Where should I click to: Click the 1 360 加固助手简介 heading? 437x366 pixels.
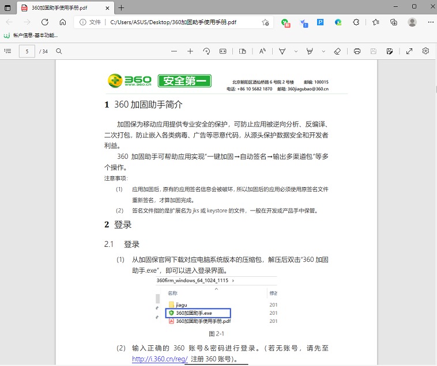click(x=144, y=105)
